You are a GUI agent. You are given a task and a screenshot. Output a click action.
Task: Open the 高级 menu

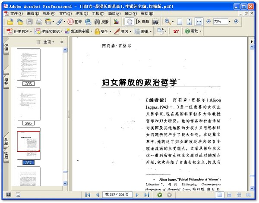point(114,13)
